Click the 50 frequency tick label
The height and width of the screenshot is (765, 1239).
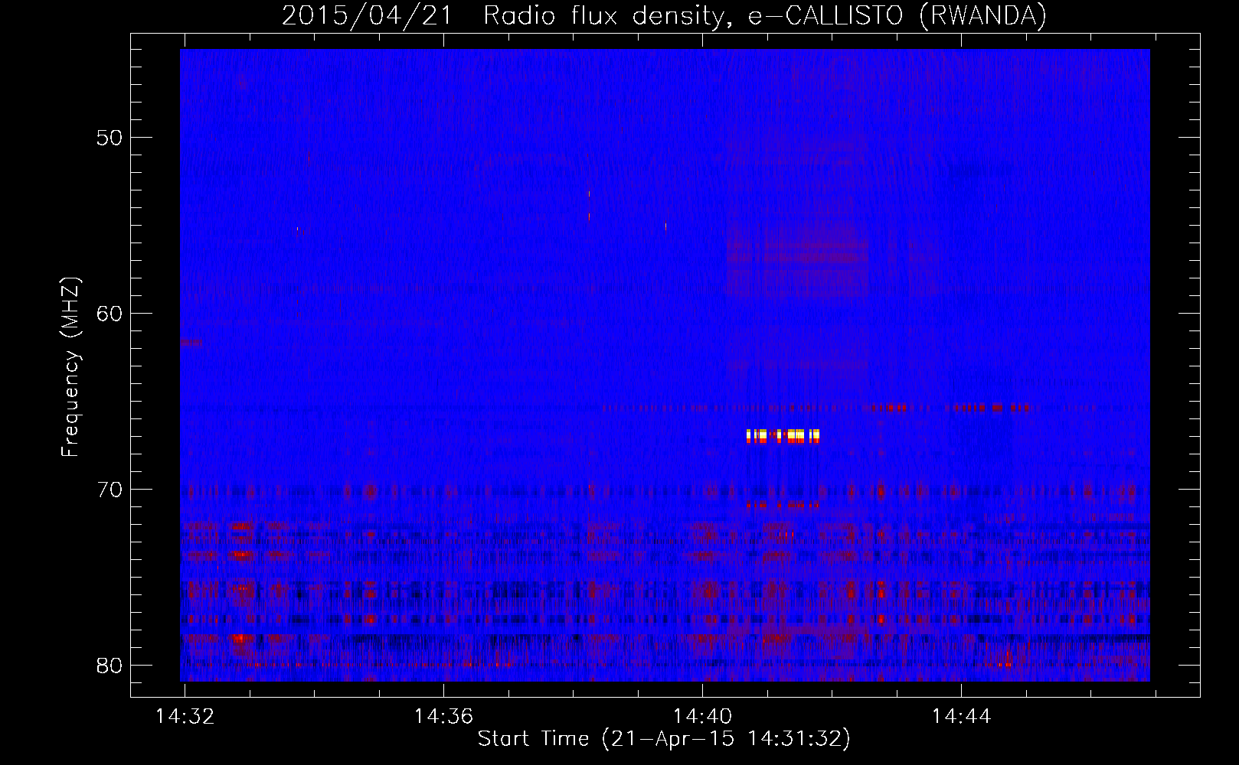pyautogui.click(x=109, y=138)
